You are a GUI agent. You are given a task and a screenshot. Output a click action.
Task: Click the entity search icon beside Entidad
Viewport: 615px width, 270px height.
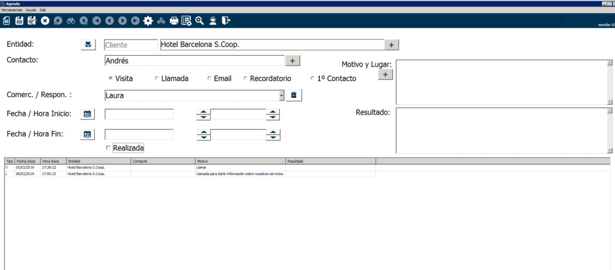tap(88, 44)
